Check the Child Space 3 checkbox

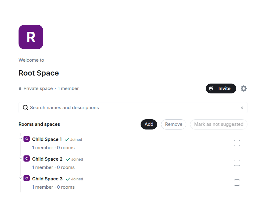[x=237, y=183]
